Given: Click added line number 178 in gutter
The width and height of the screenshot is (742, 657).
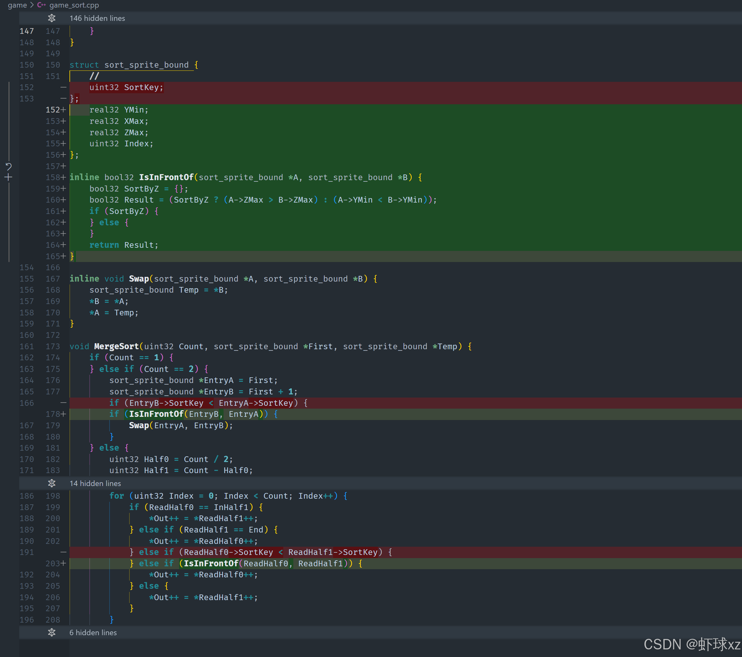Looking at the screenshot, I should click(x=53, y=414).
